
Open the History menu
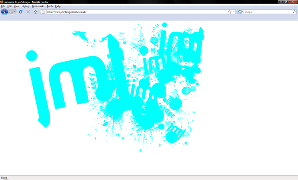click(x=26, y=6)
